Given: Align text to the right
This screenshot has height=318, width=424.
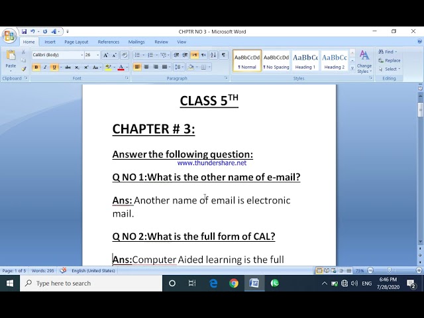Looking at the screenshot, I should click(156, 67).
